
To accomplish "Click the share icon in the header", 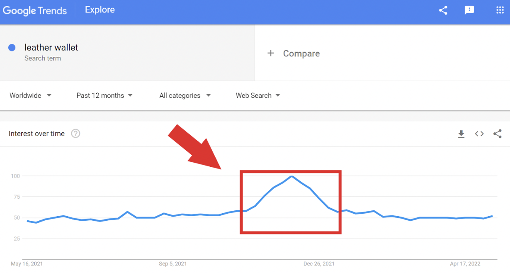I will [443, 10].
